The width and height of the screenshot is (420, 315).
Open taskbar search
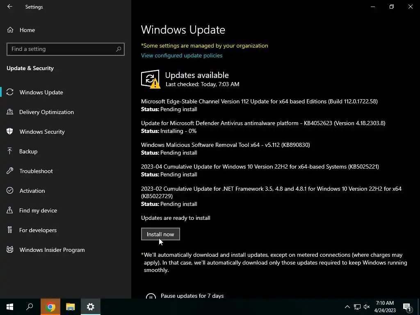click(x=30, y=307)
